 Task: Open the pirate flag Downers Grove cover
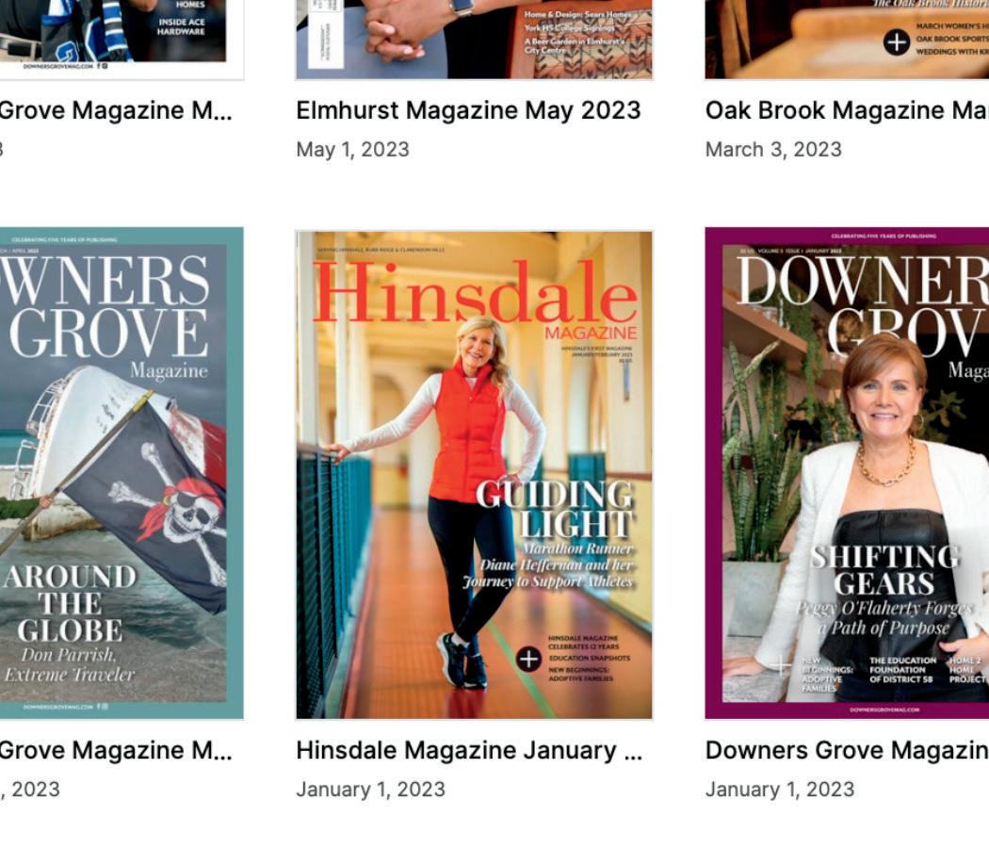122,473
